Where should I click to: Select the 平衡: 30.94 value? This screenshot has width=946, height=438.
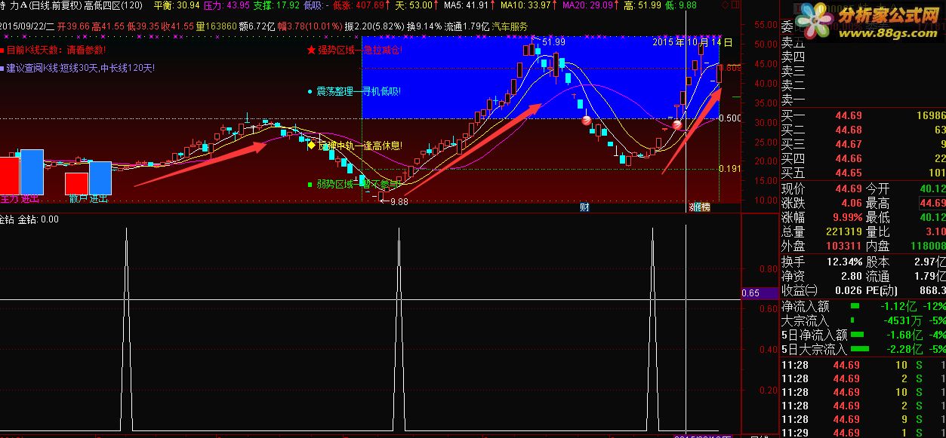click(x=178, y=5)
